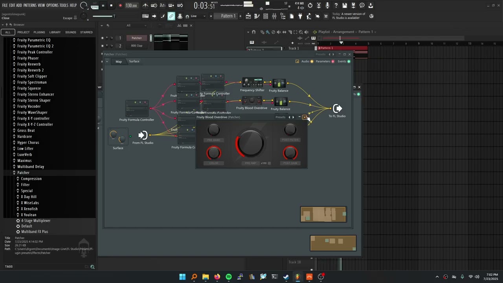Click the metronome icon in toolbar
503x283 pixels.
pyautogui.click(x=145, y=6)
